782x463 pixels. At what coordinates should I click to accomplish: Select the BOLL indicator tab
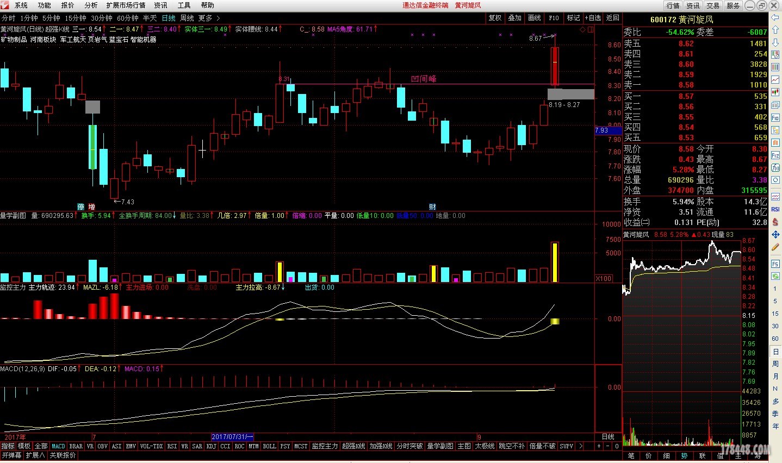coord(269,446)
